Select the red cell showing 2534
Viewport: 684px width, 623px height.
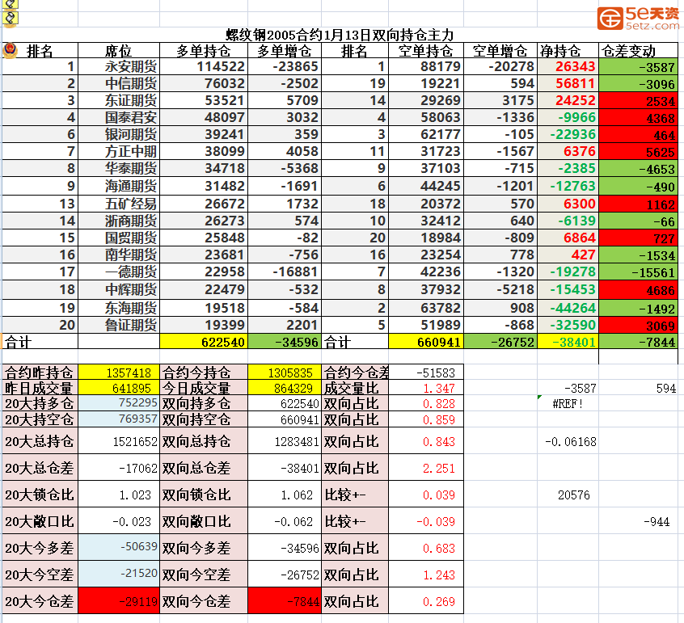pyautogui.click(x=638, y=100)
